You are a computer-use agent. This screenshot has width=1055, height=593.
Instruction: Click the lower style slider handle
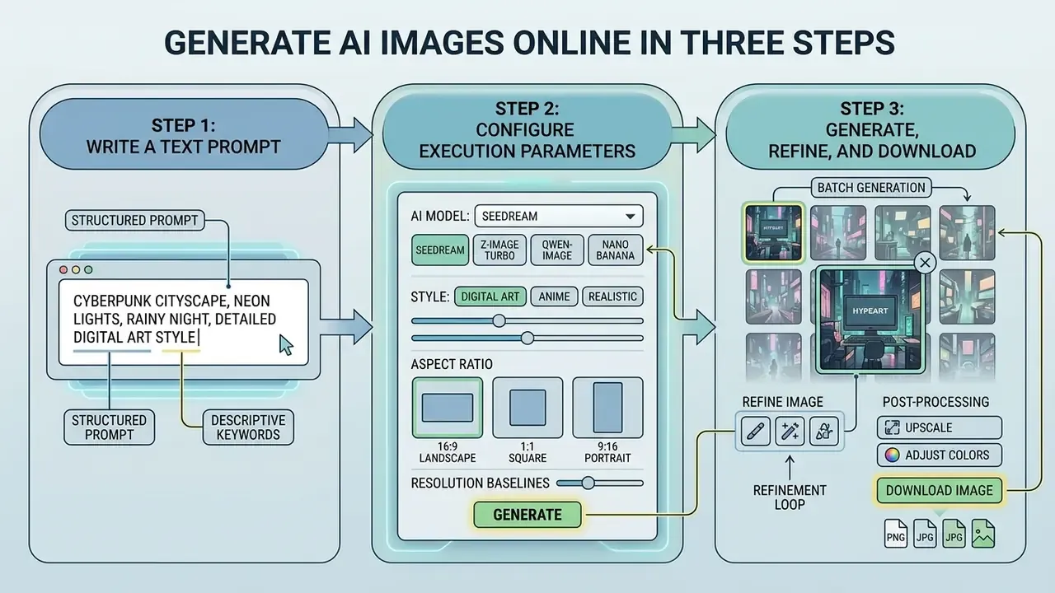pyautogui.click(x=527, y=338)
